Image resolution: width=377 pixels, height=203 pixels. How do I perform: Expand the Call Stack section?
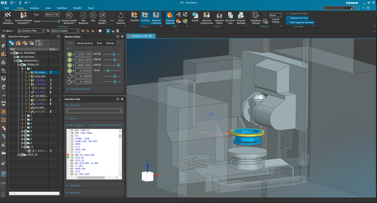[x=67, y=185]
